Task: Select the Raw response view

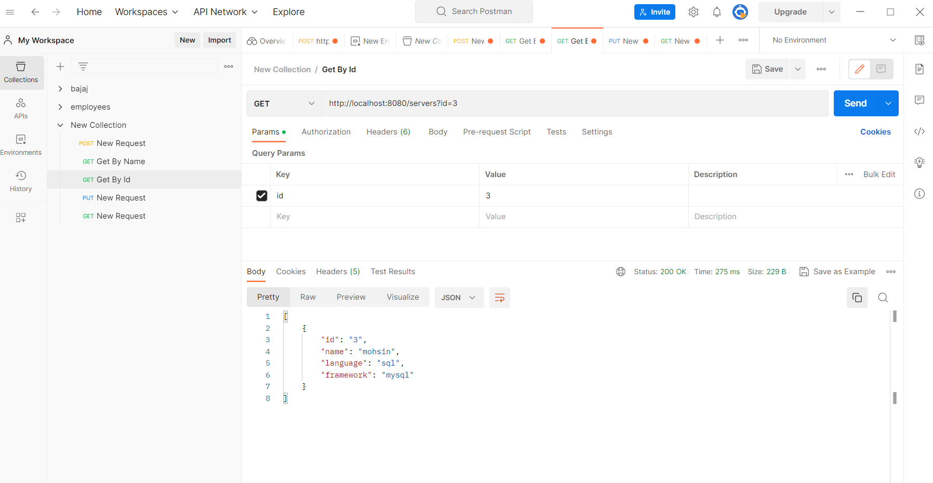Action: point(308,297)
